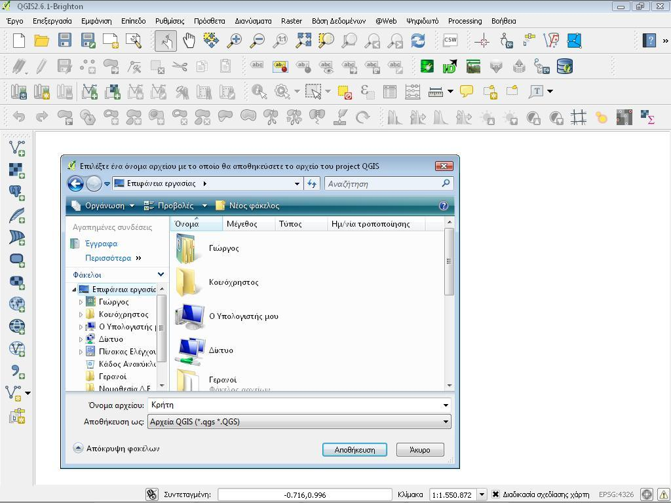Click the Περισσότερα link
This screenshot has width=671, height=503.
coord(108,258)
